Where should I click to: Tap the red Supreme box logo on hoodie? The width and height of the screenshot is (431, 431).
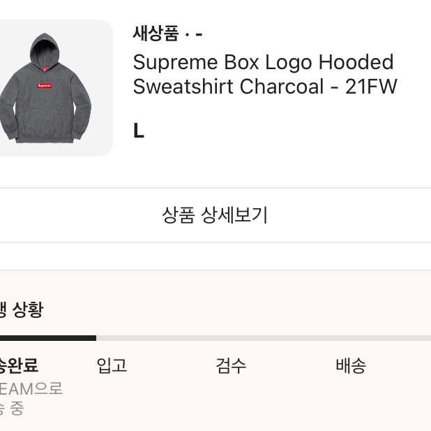point(44,86)
